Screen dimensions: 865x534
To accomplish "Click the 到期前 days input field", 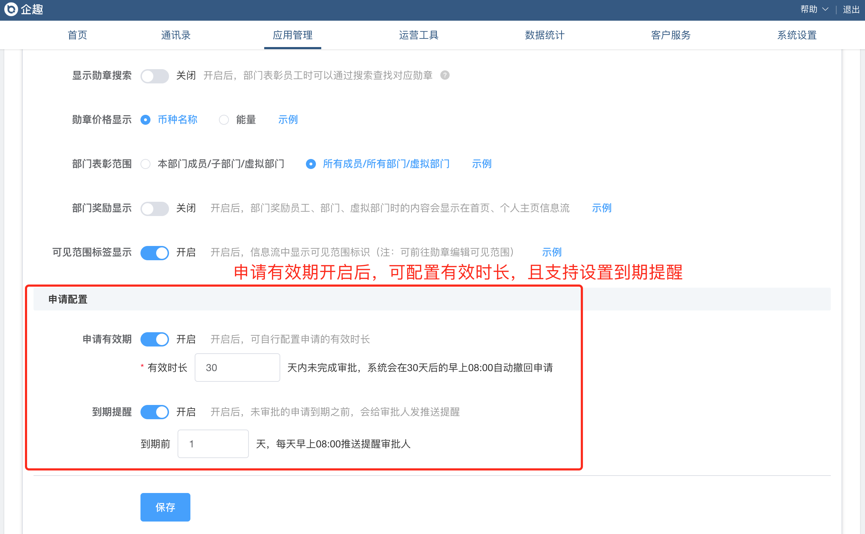I will click(x=213, y=444).
